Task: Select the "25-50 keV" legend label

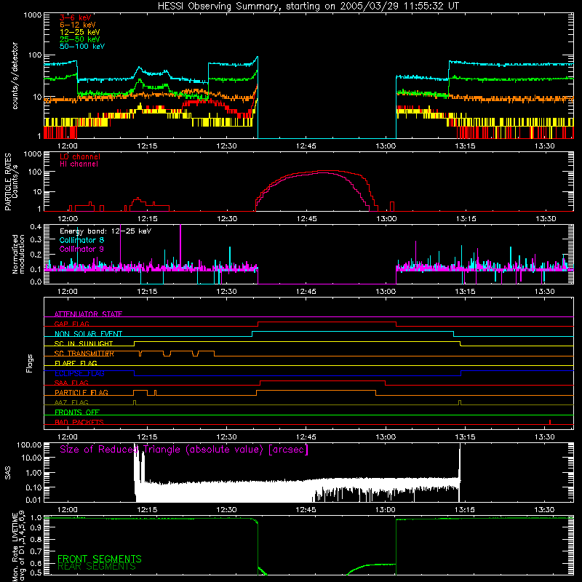Action: point(79,39)
